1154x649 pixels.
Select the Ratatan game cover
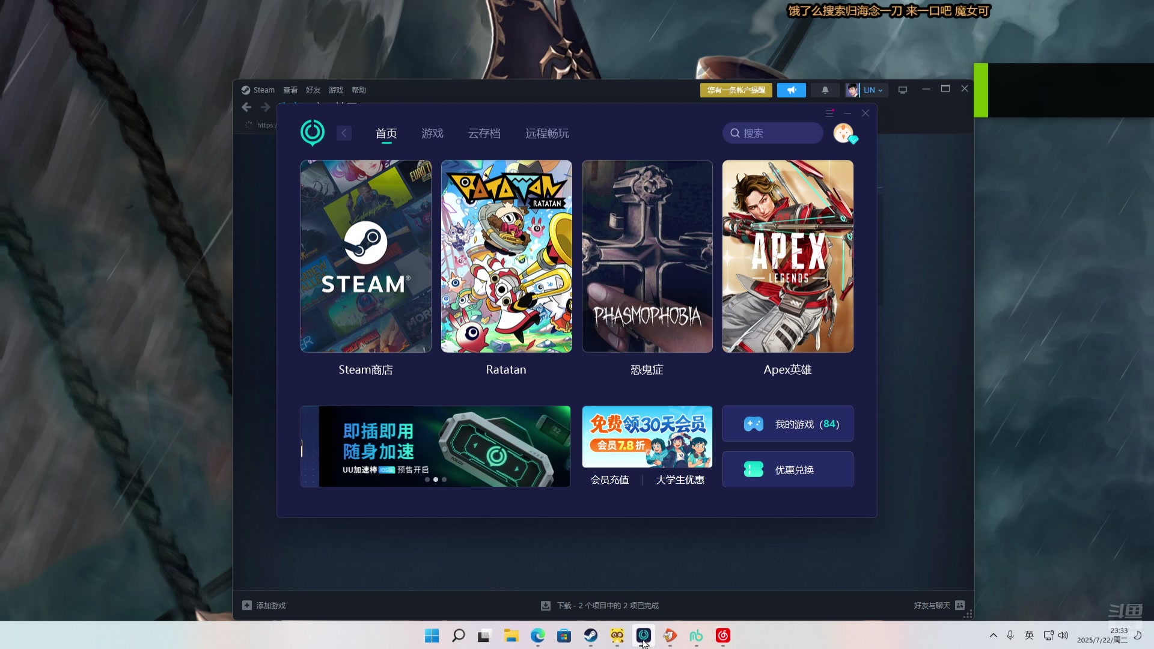pyautogui.click(x=507, y=256)
